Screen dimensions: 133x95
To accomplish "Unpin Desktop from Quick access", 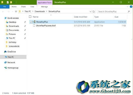I will 25,22.
